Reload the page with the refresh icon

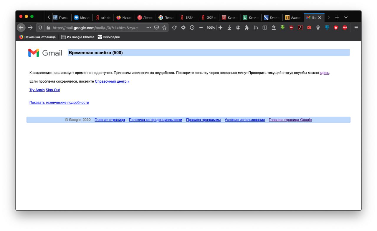[174, 27]
